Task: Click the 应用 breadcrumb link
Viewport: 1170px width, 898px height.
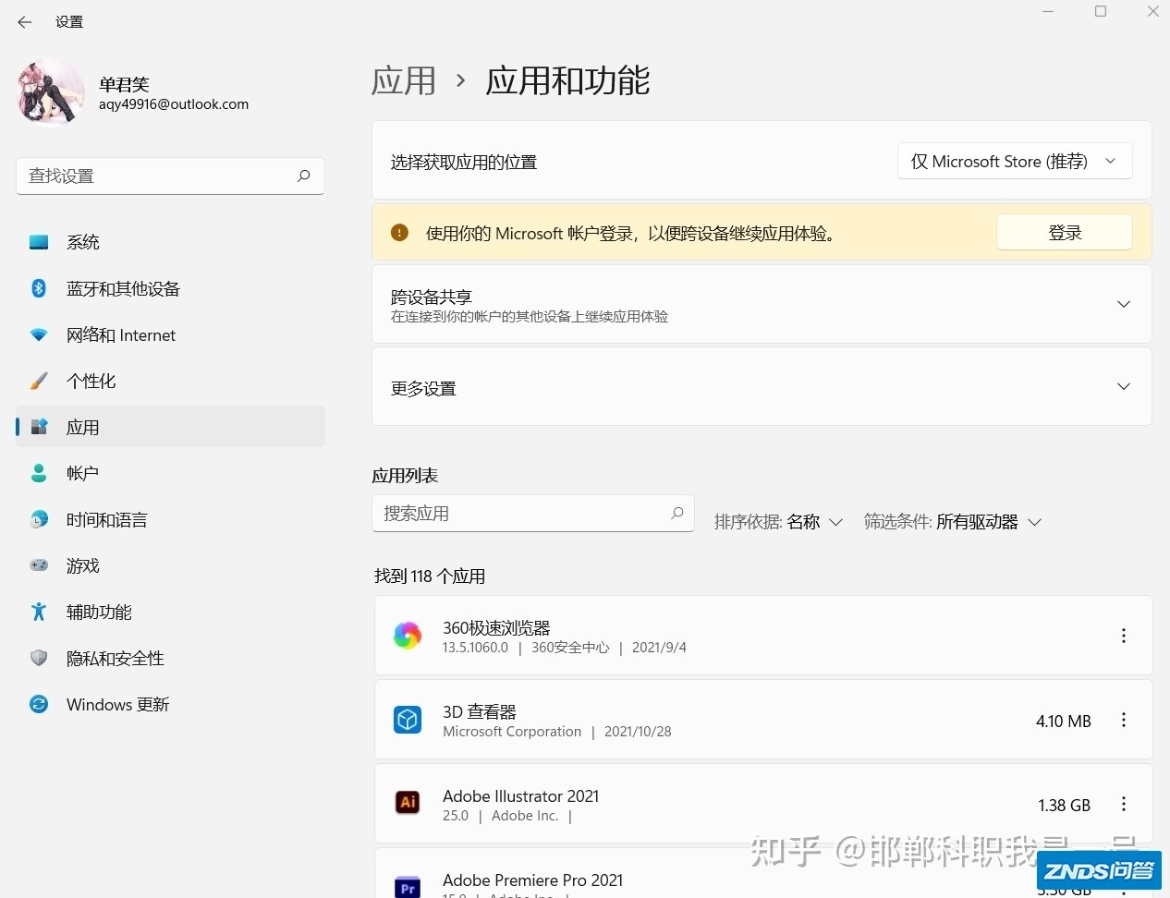Action: tap(403, 81)
